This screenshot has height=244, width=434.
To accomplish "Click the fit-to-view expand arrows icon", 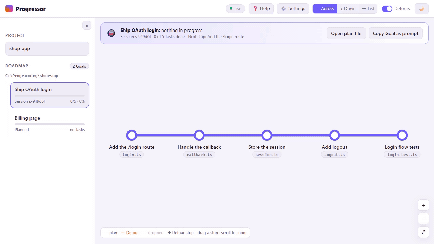I will [x=423, y=232].
